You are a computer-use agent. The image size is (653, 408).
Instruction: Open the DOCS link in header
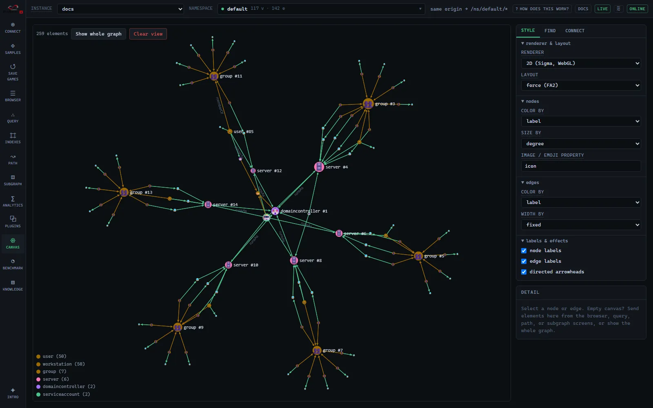tap(583, 9)
